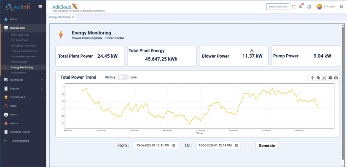Expand the Controllers menu
347x167 pixels.
(42, 80)
